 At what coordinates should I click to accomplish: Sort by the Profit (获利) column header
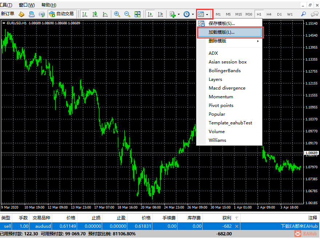221,218
